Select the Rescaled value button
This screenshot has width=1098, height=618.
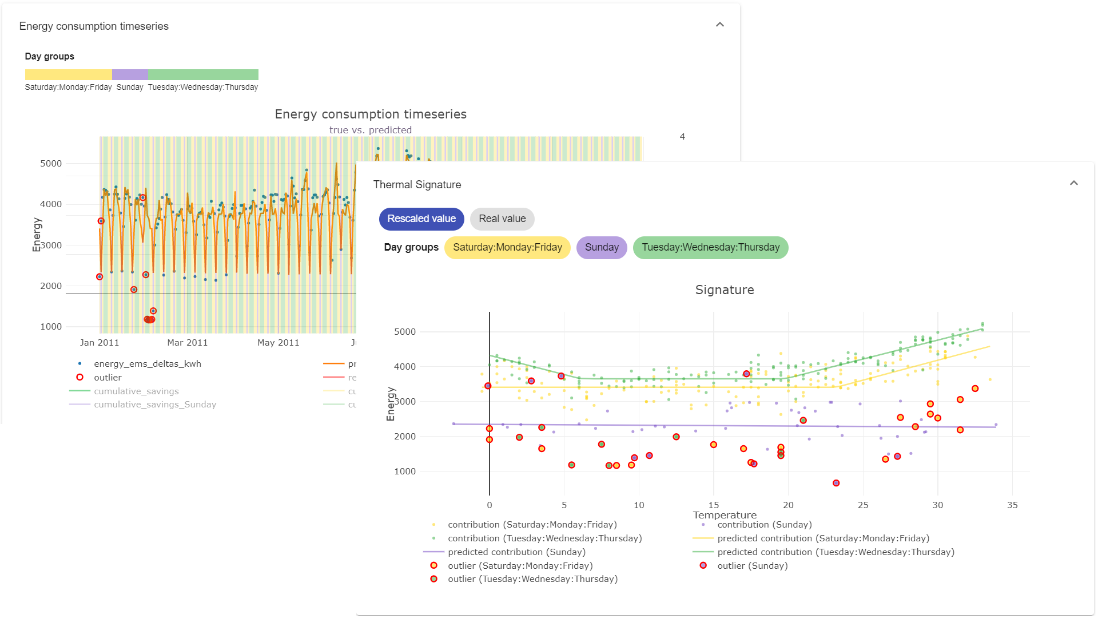tap(421, 219)
